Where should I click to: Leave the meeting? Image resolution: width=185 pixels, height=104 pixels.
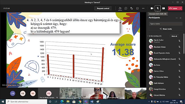point(173,8)
